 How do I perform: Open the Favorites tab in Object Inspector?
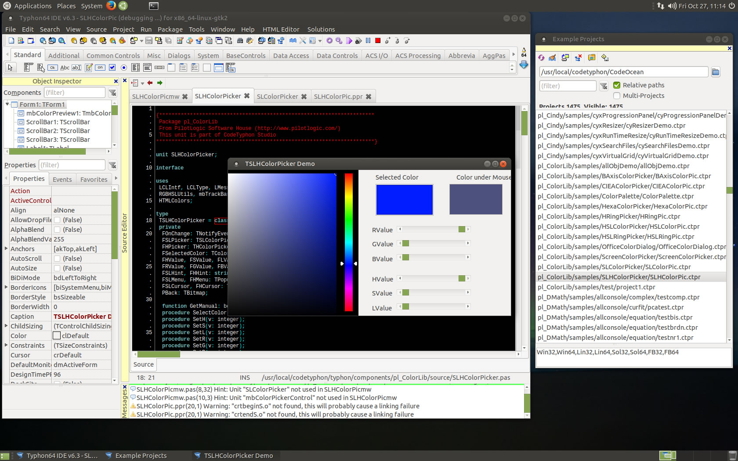[x=94, y=180]
